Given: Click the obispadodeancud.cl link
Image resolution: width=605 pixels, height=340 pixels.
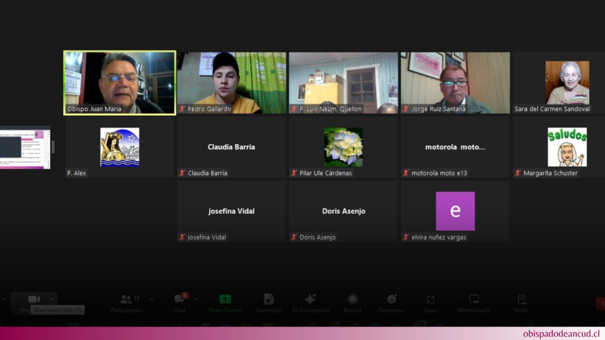Looking at the screenshot, I should pos(561,334).
